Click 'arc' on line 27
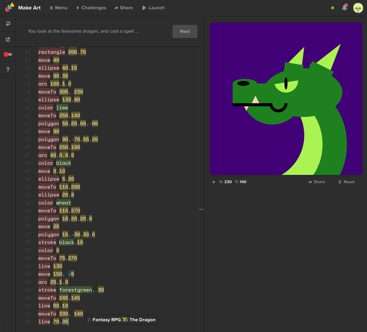The image size is (367, 332). click(43, 155)
